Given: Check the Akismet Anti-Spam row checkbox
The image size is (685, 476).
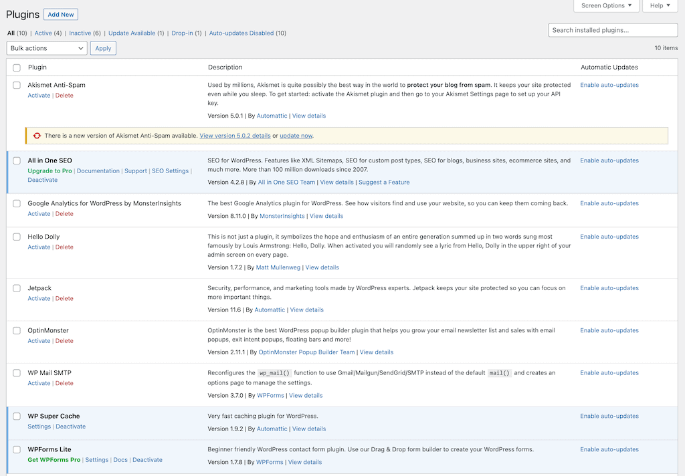Looking at the screenshot, I should click(x=17, y=85).
